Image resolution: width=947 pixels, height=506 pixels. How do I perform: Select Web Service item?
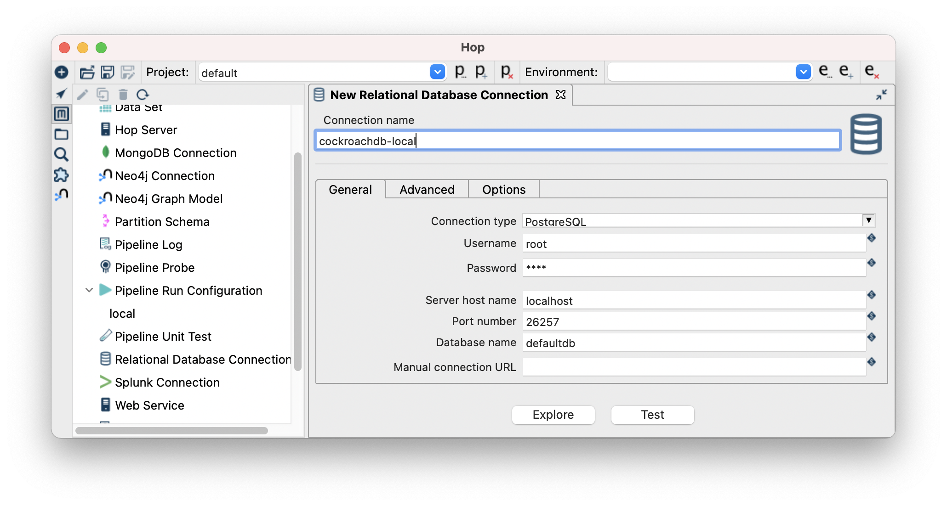click(x=149, y=405)
